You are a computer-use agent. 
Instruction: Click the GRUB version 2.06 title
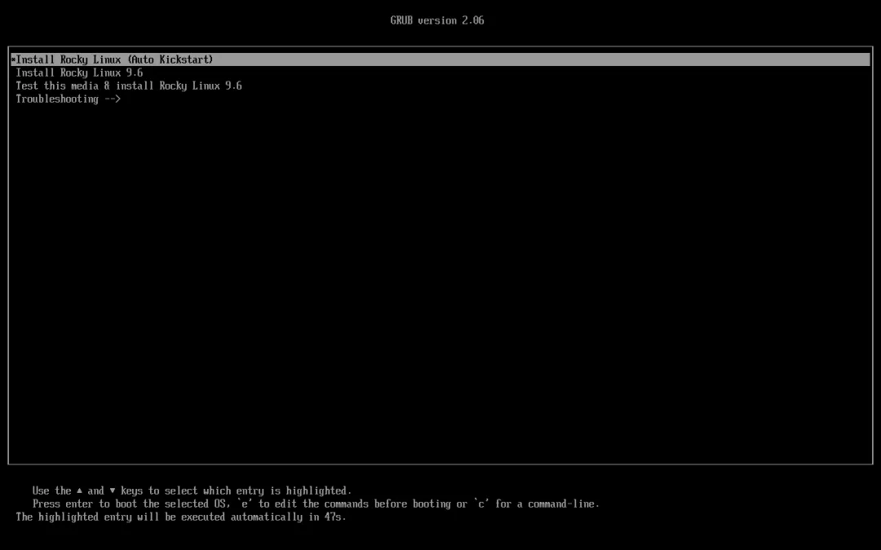(437, 20)
